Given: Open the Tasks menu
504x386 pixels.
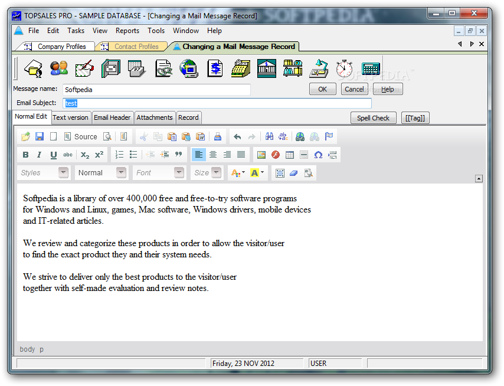Looking at the screenshot, I should 76,31.
